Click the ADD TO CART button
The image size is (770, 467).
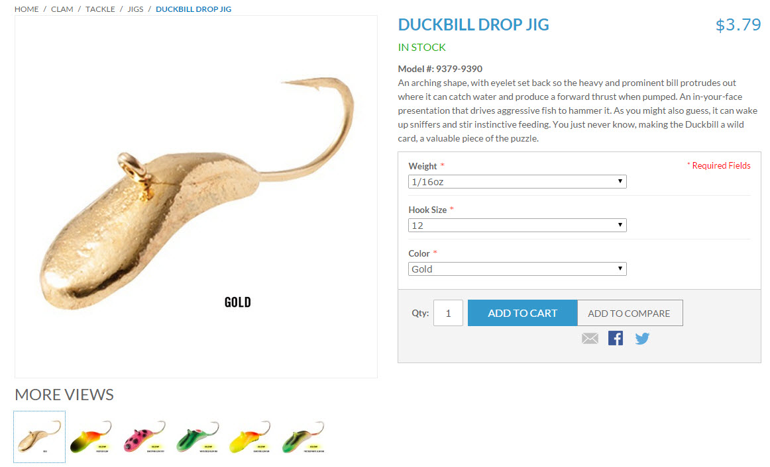(522, 313)
